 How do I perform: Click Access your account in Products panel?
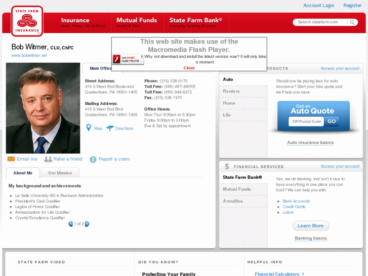pyautogui.click(x=340, y=68)
